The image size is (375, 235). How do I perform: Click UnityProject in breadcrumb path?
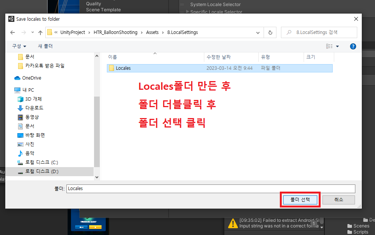pos(73,32)
